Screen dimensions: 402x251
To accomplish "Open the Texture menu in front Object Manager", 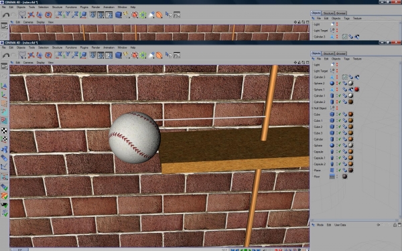I will coord(357,59).
